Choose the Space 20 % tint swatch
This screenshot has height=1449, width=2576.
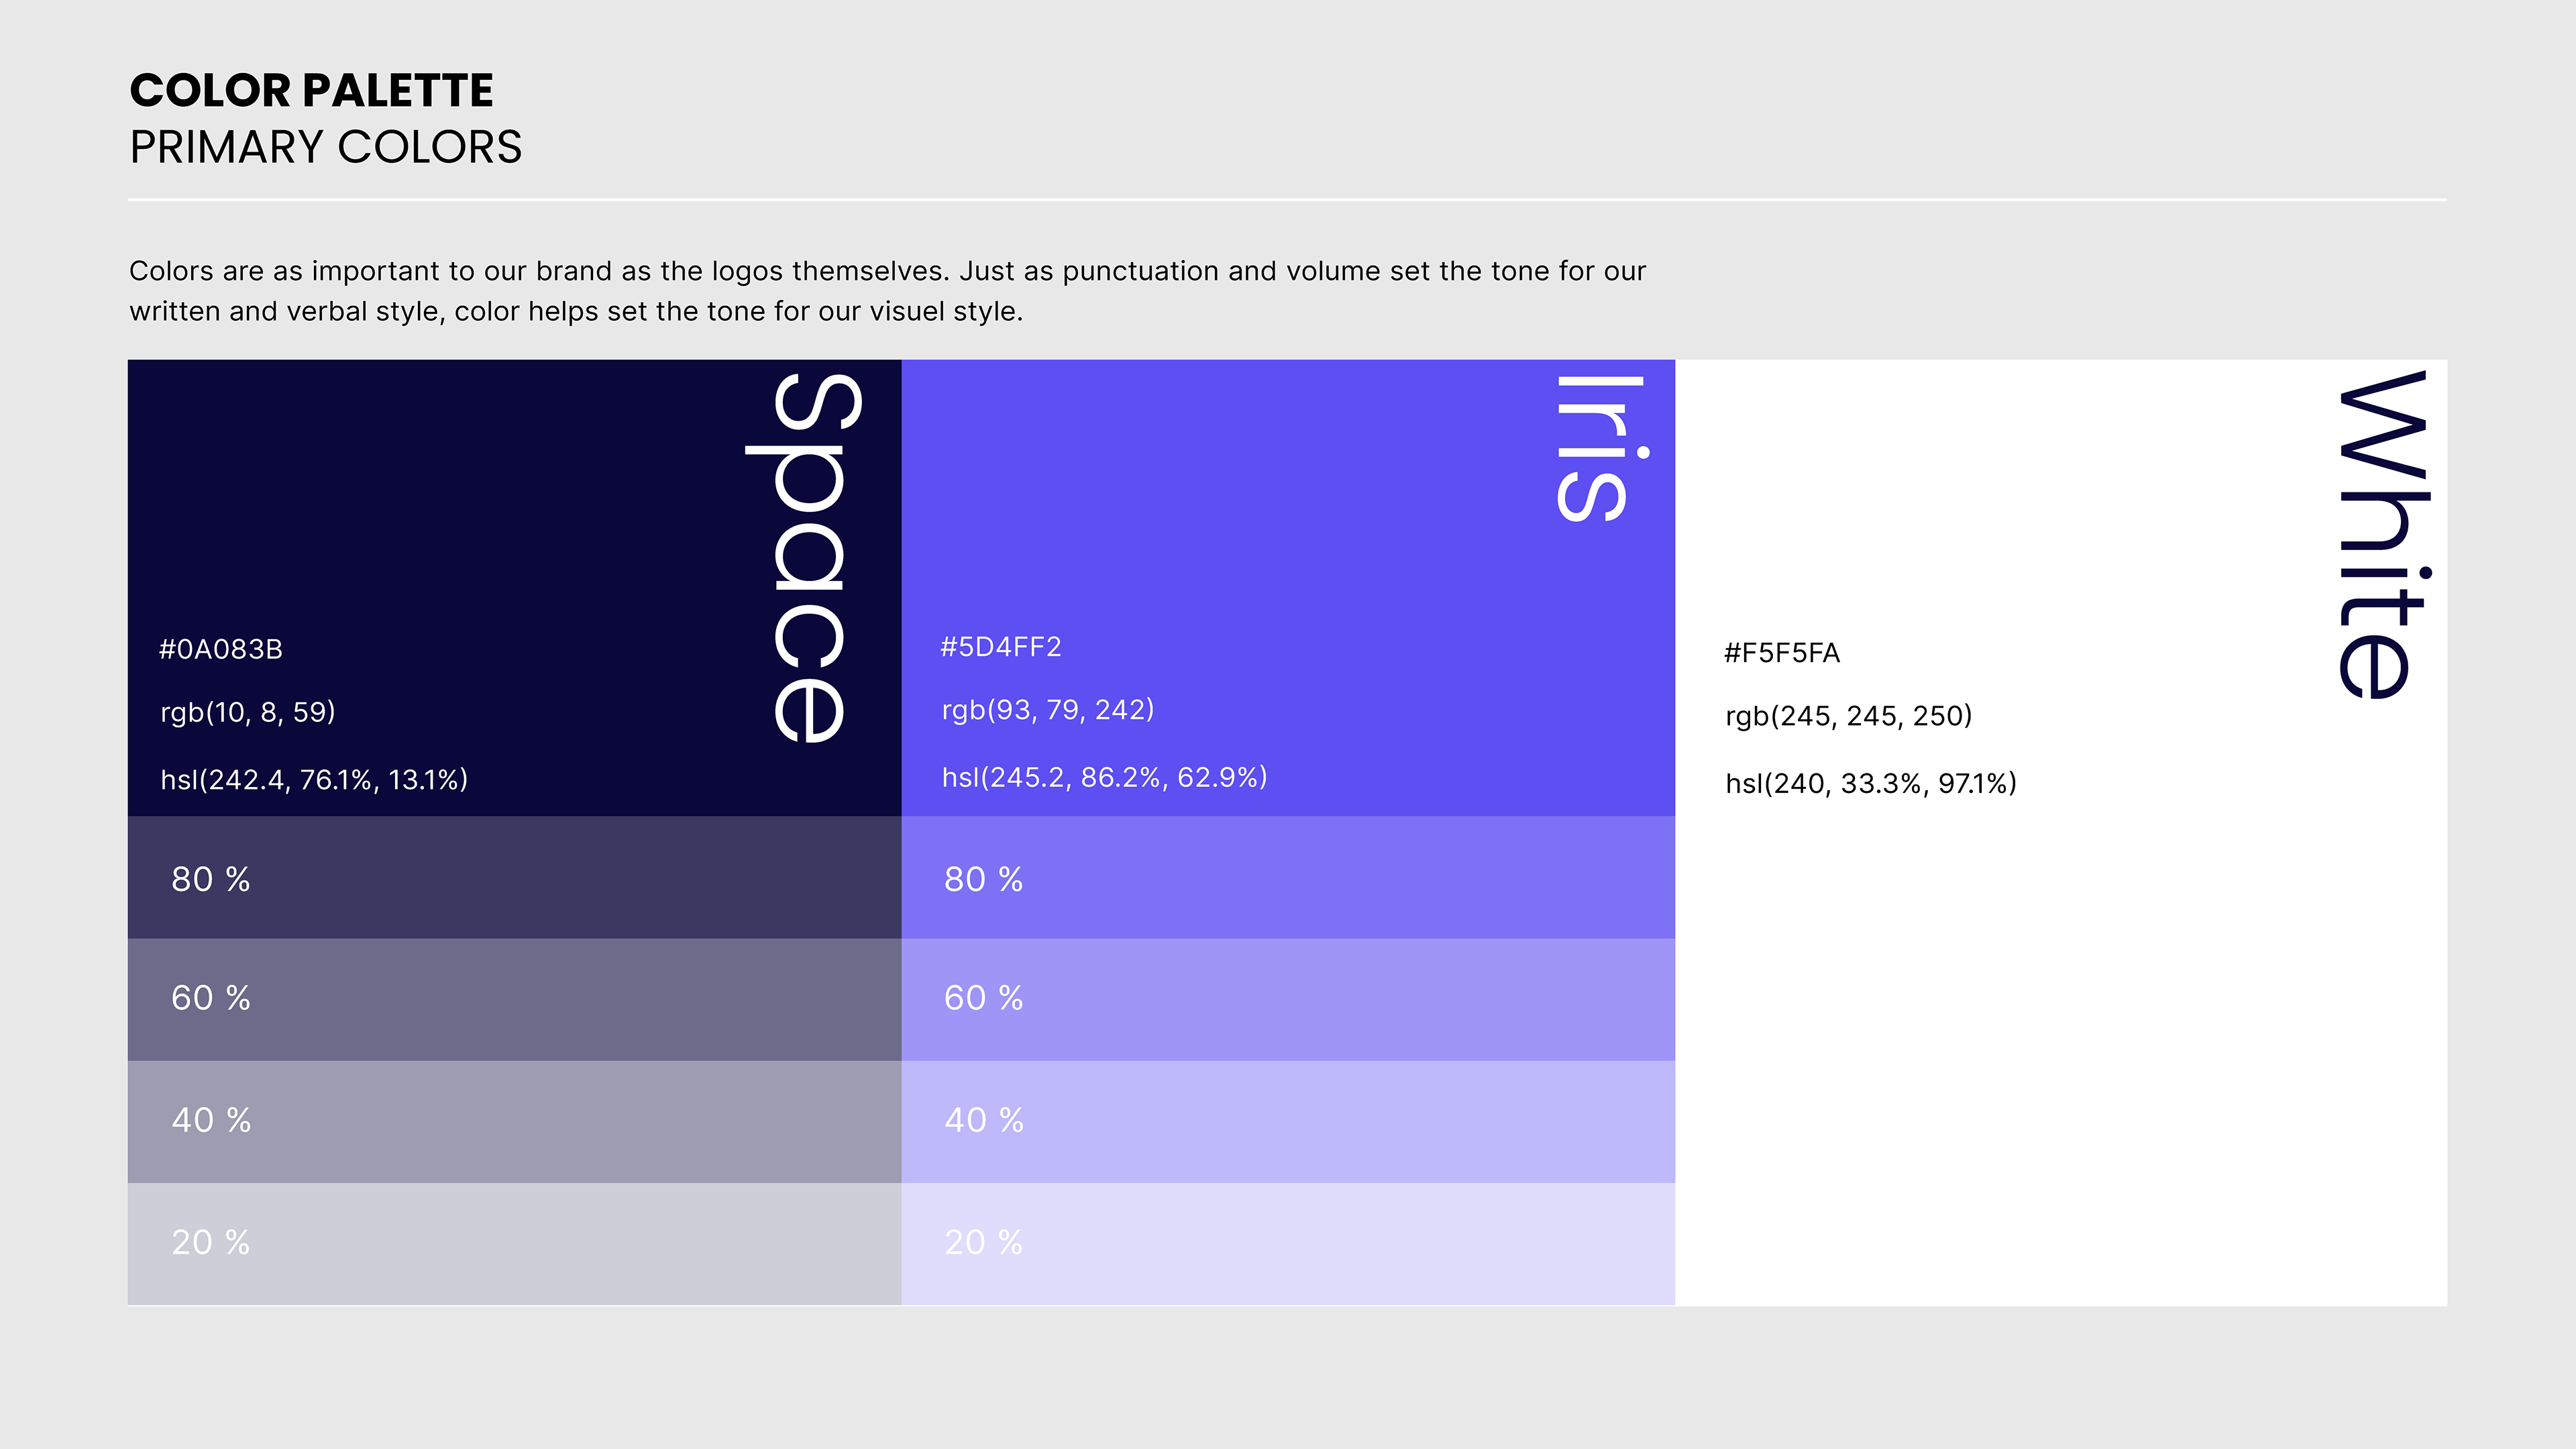click(514, 1244)
